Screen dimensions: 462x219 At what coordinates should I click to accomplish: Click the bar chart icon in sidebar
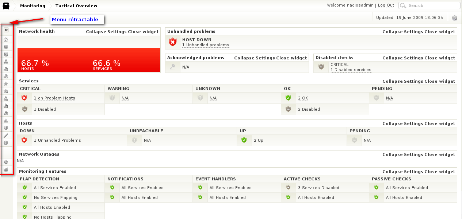(6, 169)
